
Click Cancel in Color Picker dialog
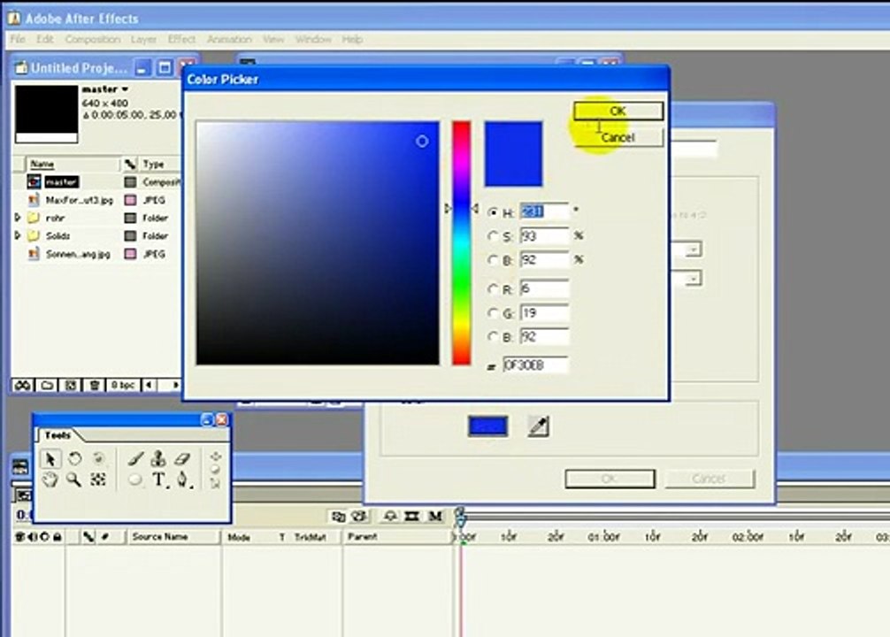pyautogui.click(x=618, y=137)
